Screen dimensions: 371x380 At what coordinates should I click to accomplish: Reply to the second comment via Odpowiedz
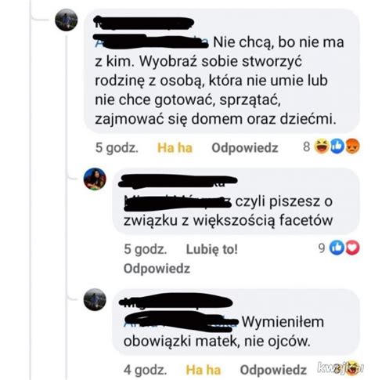point(157,269)
